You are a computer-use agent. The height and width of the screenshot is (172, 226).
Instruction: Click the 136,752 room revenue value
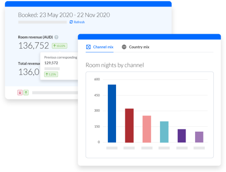(x=34, y=46)
